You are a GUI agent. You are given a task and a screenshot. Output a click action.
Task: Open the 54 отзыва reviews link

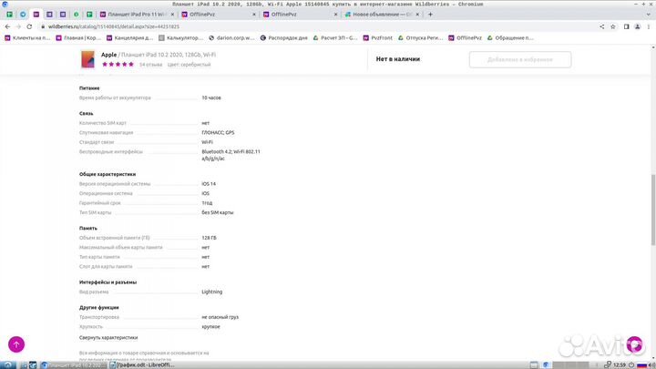(x=150, y=65)
